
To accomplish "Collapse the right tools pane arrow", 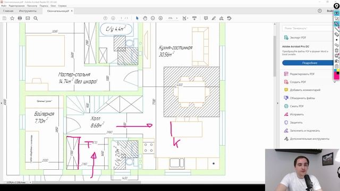I will coord(277,103).
